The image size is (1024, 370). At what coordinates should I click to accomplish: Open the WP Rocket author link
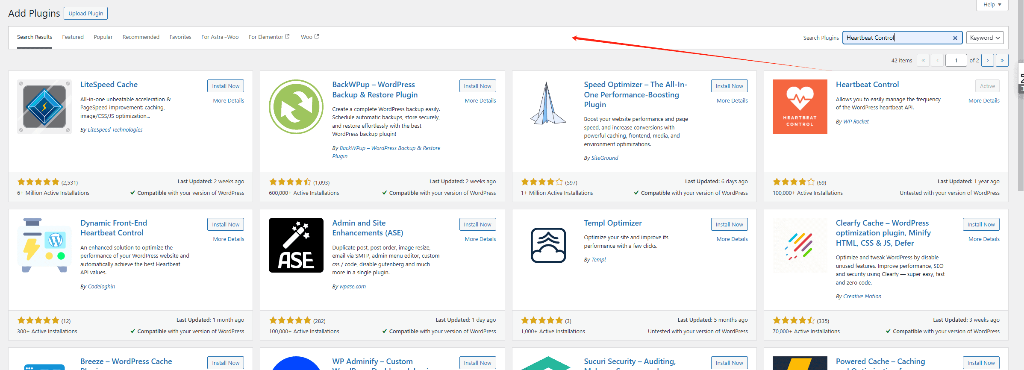tap(856, 122)
